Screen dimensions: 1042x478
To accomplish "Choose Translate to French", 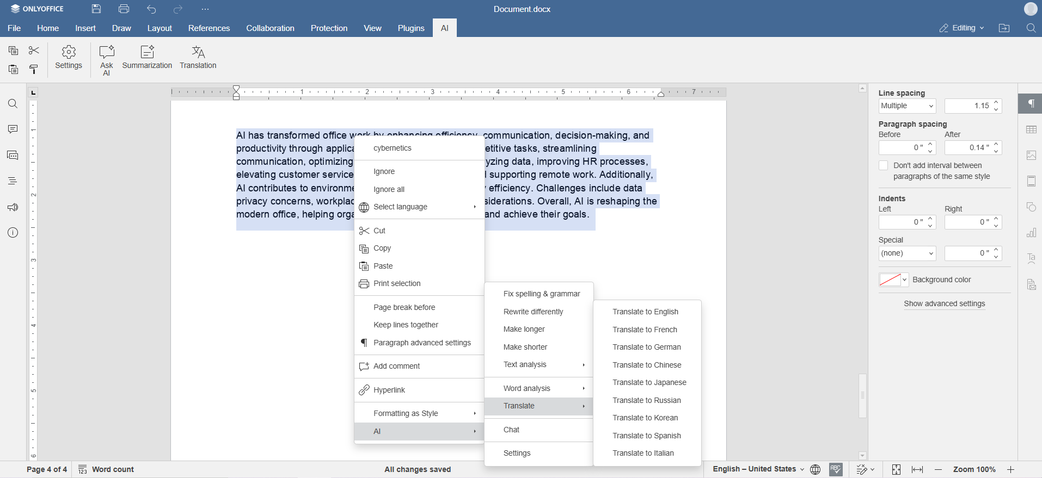I will 647,330.
